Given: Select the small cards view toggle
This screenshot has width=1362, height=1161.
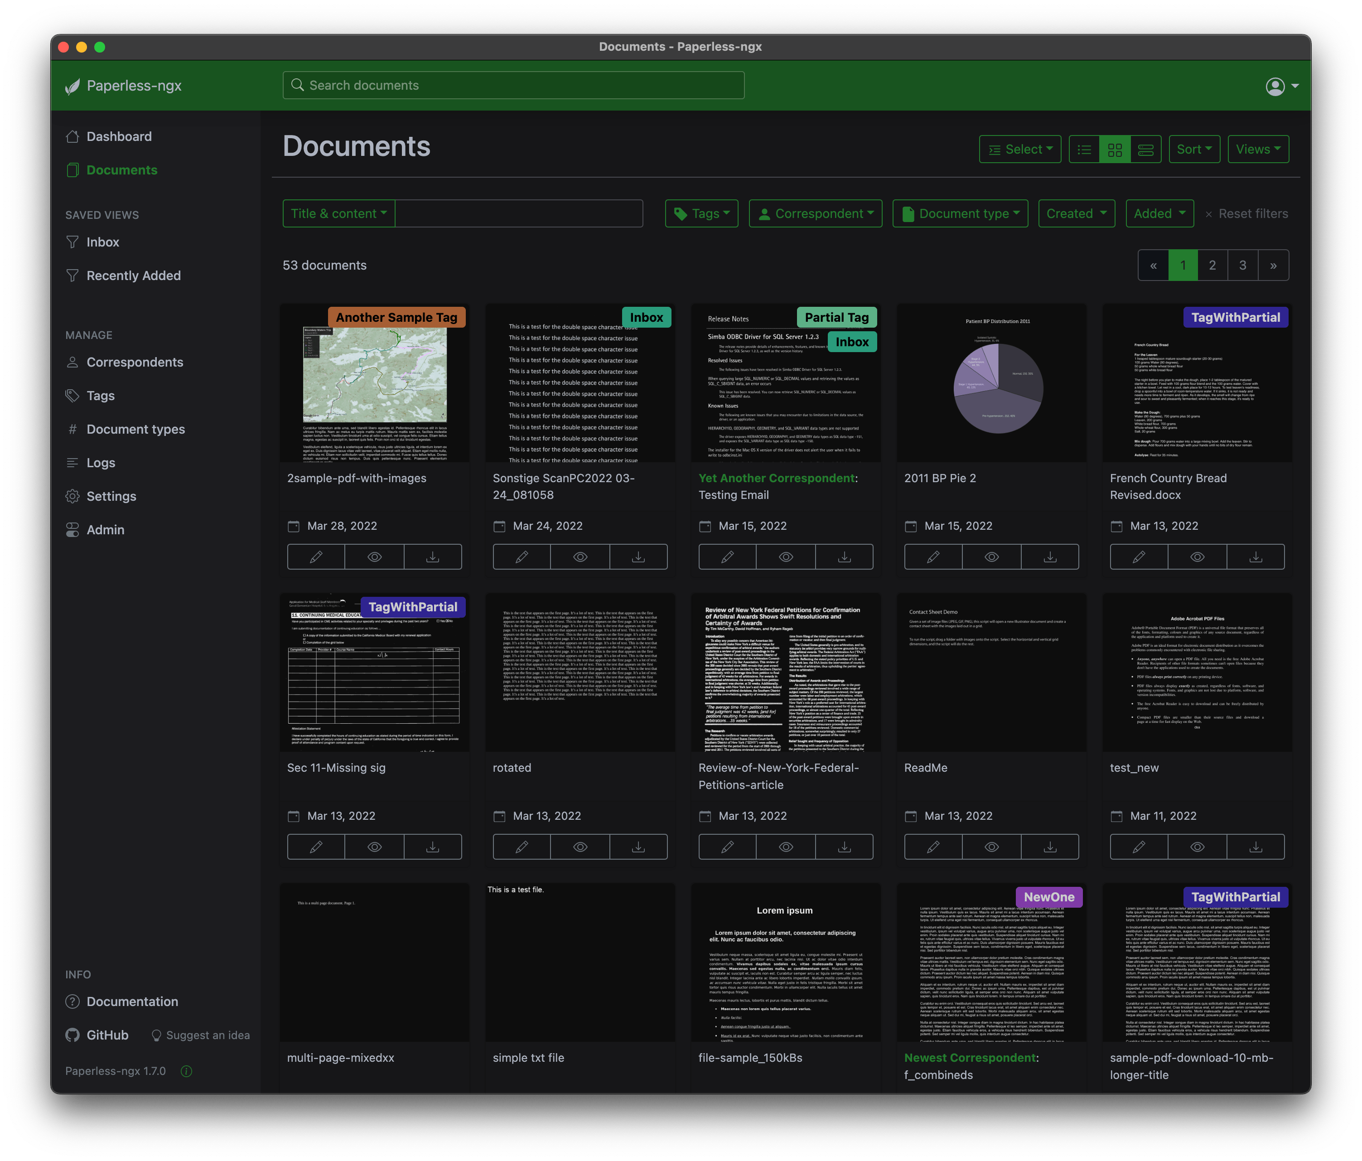Looking at the screenshot, I should tap(1115, 149).
